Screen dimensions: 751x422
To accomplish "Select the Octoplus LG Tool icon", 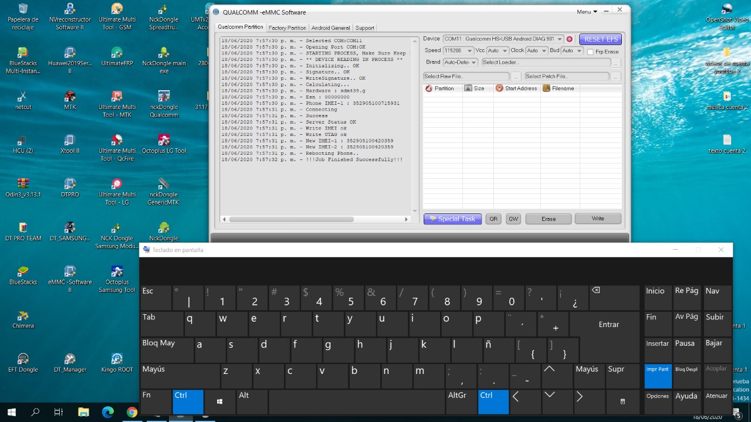I will coord(164,144).
